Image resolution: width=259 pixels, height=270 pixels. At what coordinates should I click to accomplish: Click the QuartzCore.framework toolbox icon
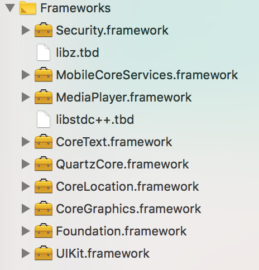pos(44,164)
